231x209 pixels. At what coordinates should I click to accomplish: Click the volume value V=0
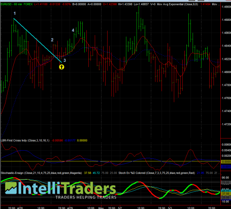pyautogui.click(x=153, y=4)
